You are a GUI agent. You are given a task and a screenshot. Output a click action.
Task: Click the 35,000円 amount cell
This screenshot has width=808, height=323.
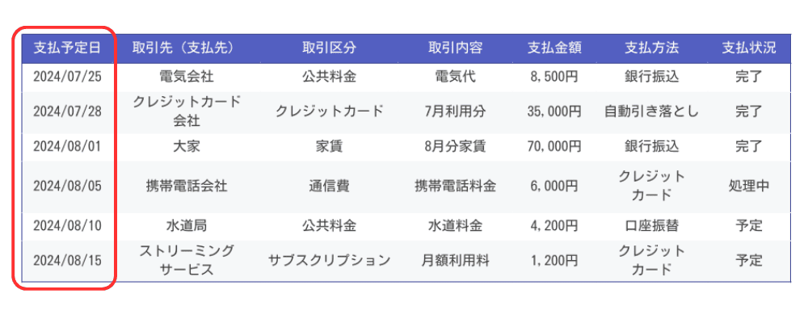pos(554,111)
